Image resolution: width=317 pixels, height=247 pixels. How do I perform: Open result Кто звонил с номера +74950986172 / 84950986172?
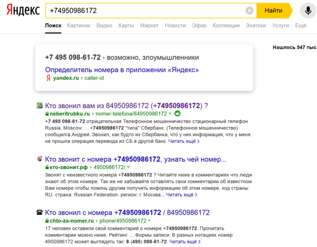tap(127, 212)
